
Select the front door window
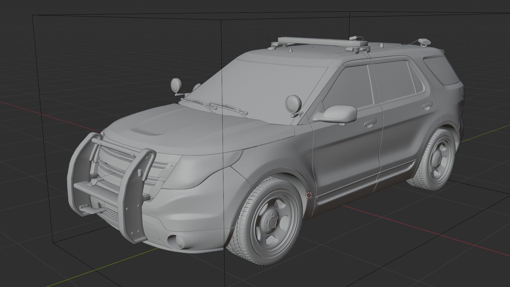[348, 88]
